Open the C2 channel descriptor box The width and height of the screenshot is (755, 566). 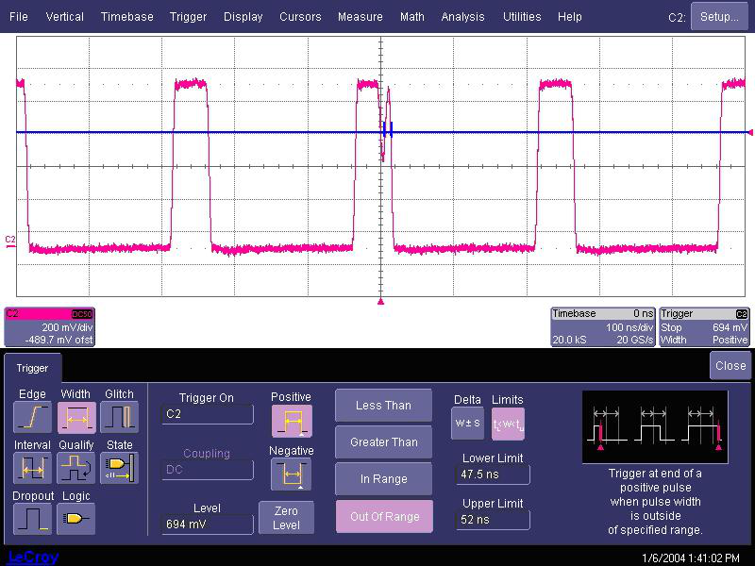(x=49, y=326)
